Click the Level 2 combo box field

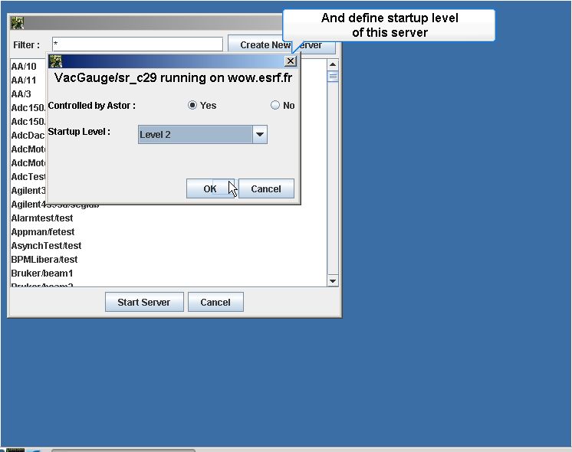coord(202,135)
